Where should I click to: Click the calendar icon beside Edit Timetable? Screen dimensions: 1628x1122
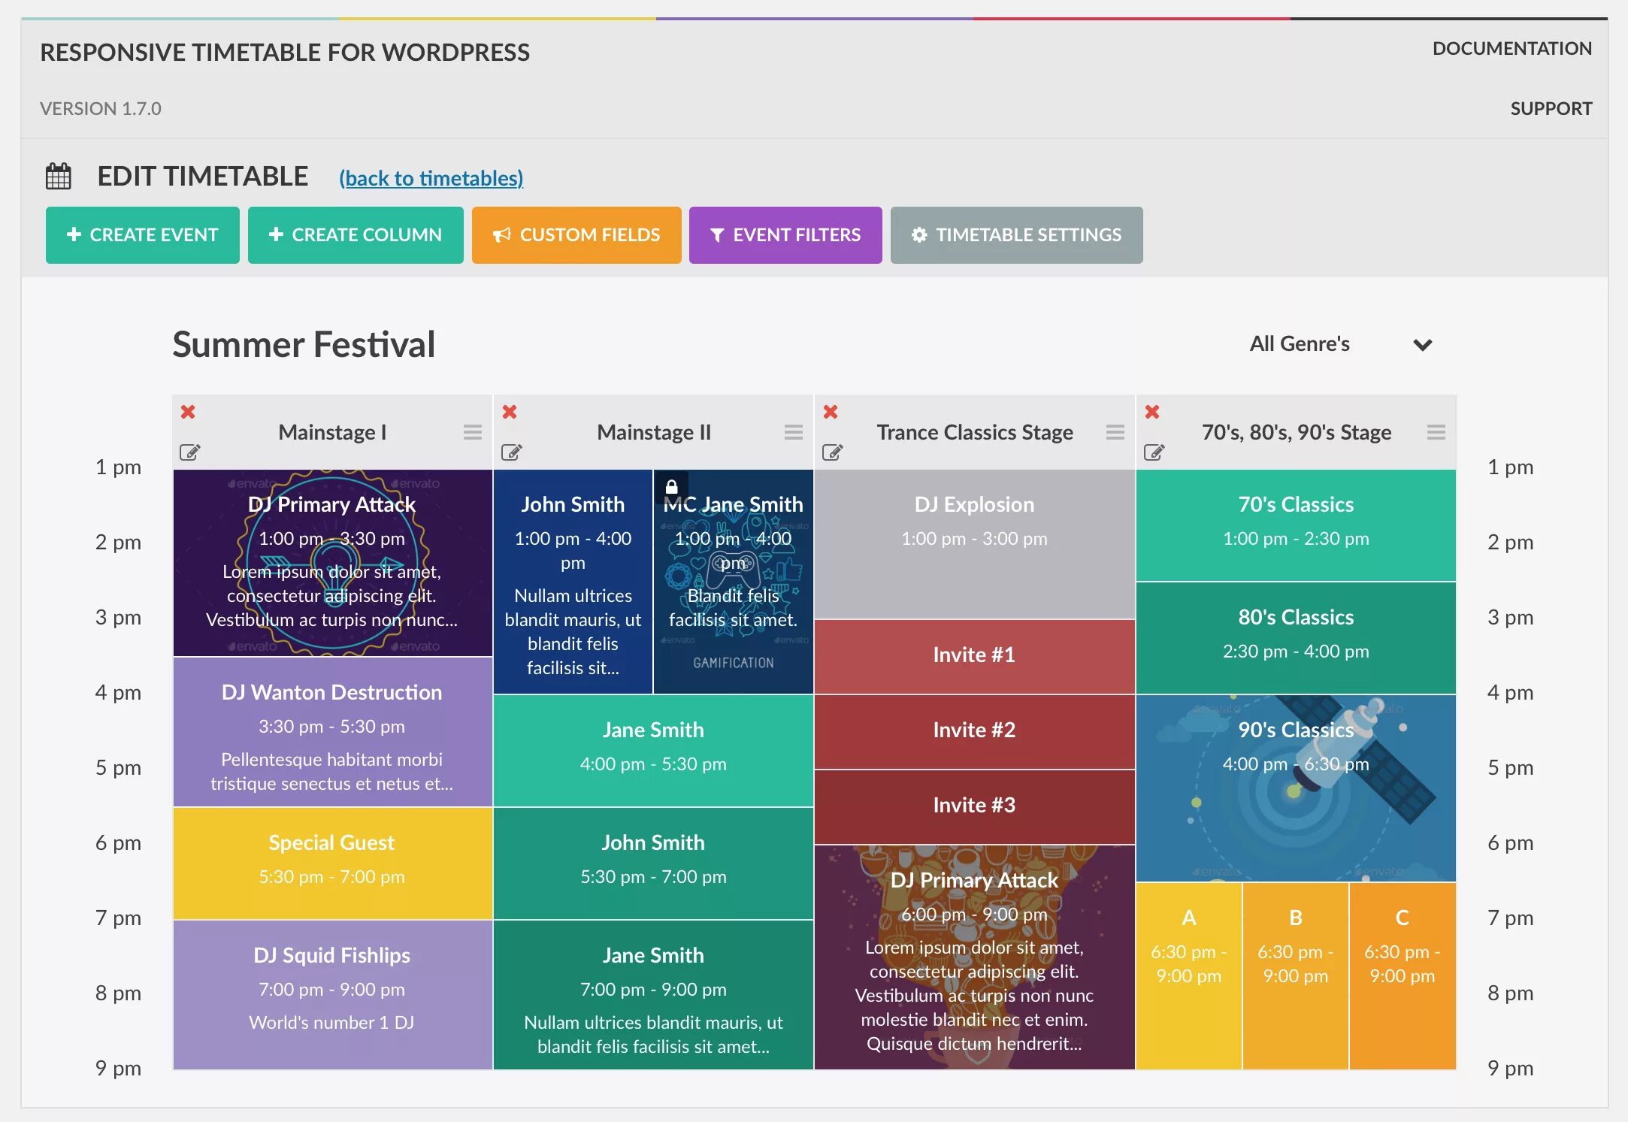(59, 177)
